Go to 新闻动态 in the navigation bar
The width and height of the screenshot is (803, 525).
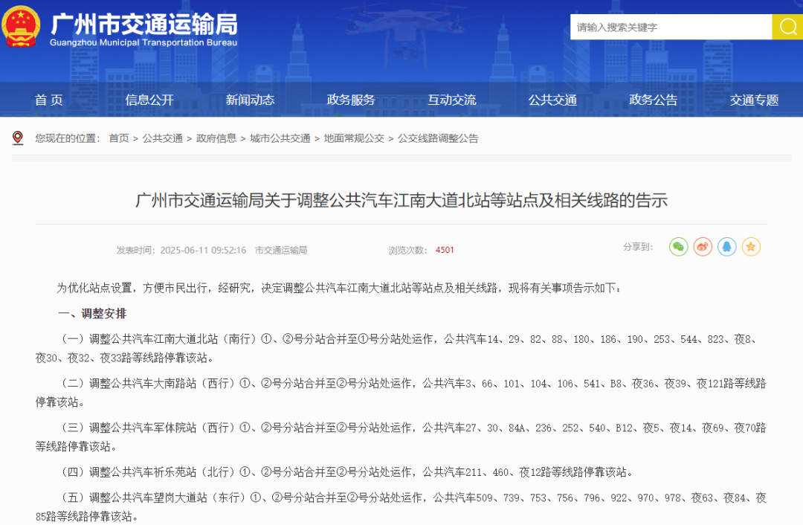click(x=251, y=100)
